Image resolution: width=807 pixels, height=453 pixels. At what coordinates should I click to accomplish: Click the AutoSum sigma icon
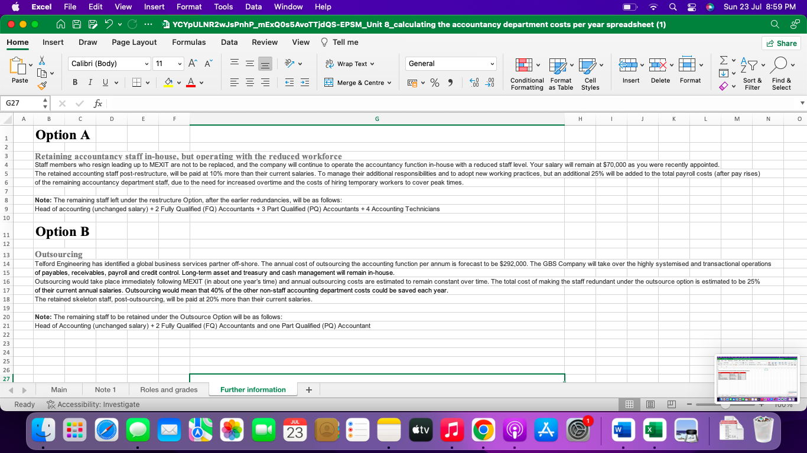tap(724, 60)
